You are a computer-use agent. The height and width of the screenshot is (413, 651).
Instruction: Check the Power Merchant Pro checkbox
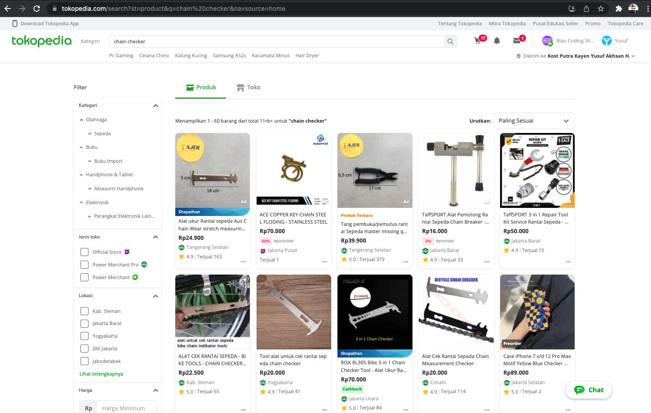pos(84,265)
